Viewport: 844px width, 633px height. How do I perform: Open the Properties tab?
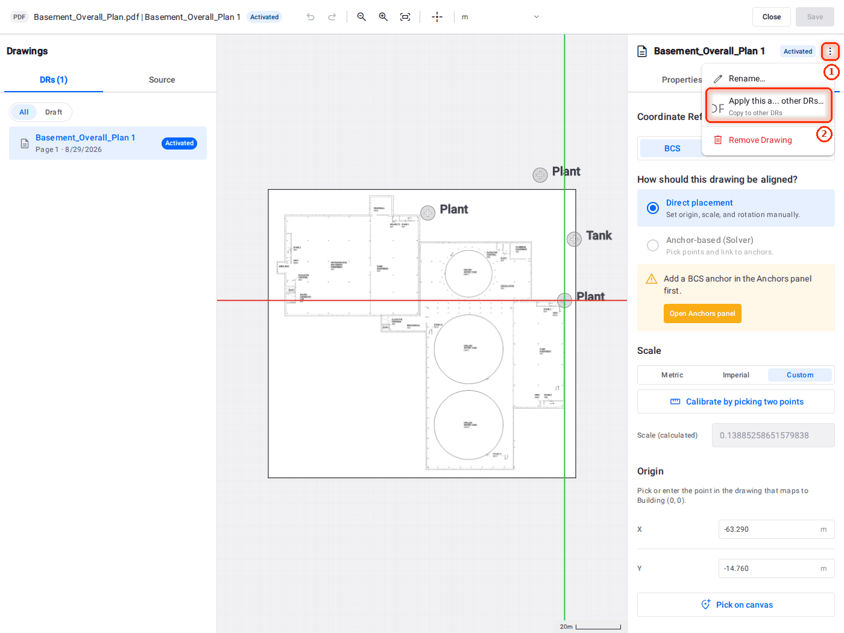tap(682, 80)
